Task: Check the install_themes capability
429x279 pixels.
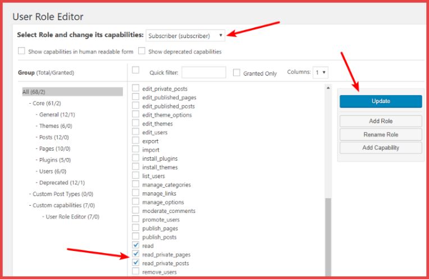Action: (x=135, y=166)
